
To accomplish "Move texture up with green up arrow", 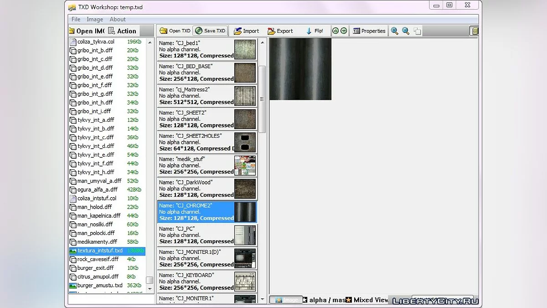I will point(335,31).
